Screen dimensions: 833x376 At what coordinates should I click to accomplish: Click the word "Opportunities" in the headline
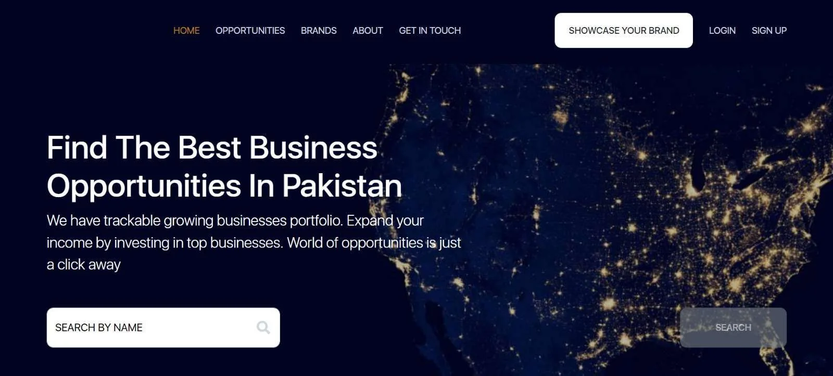tap(144, 186)
